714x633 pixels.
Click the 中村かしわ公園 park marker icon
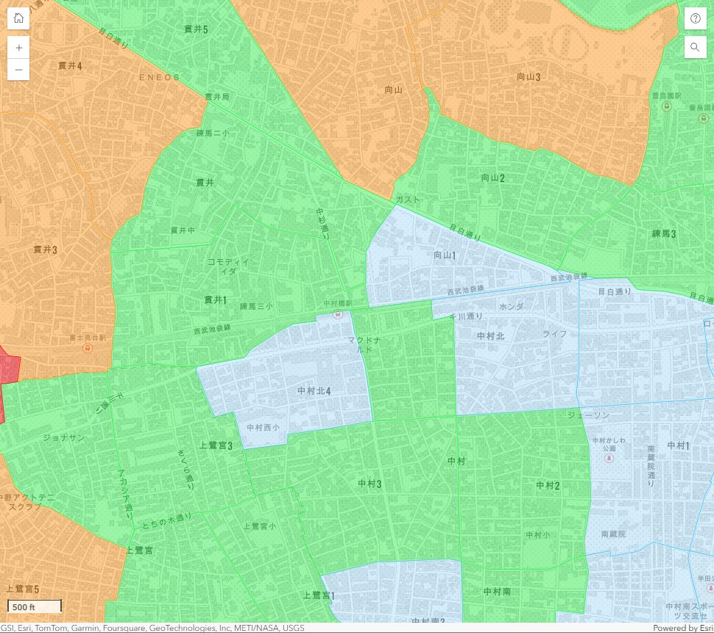(x=609, y=458)
